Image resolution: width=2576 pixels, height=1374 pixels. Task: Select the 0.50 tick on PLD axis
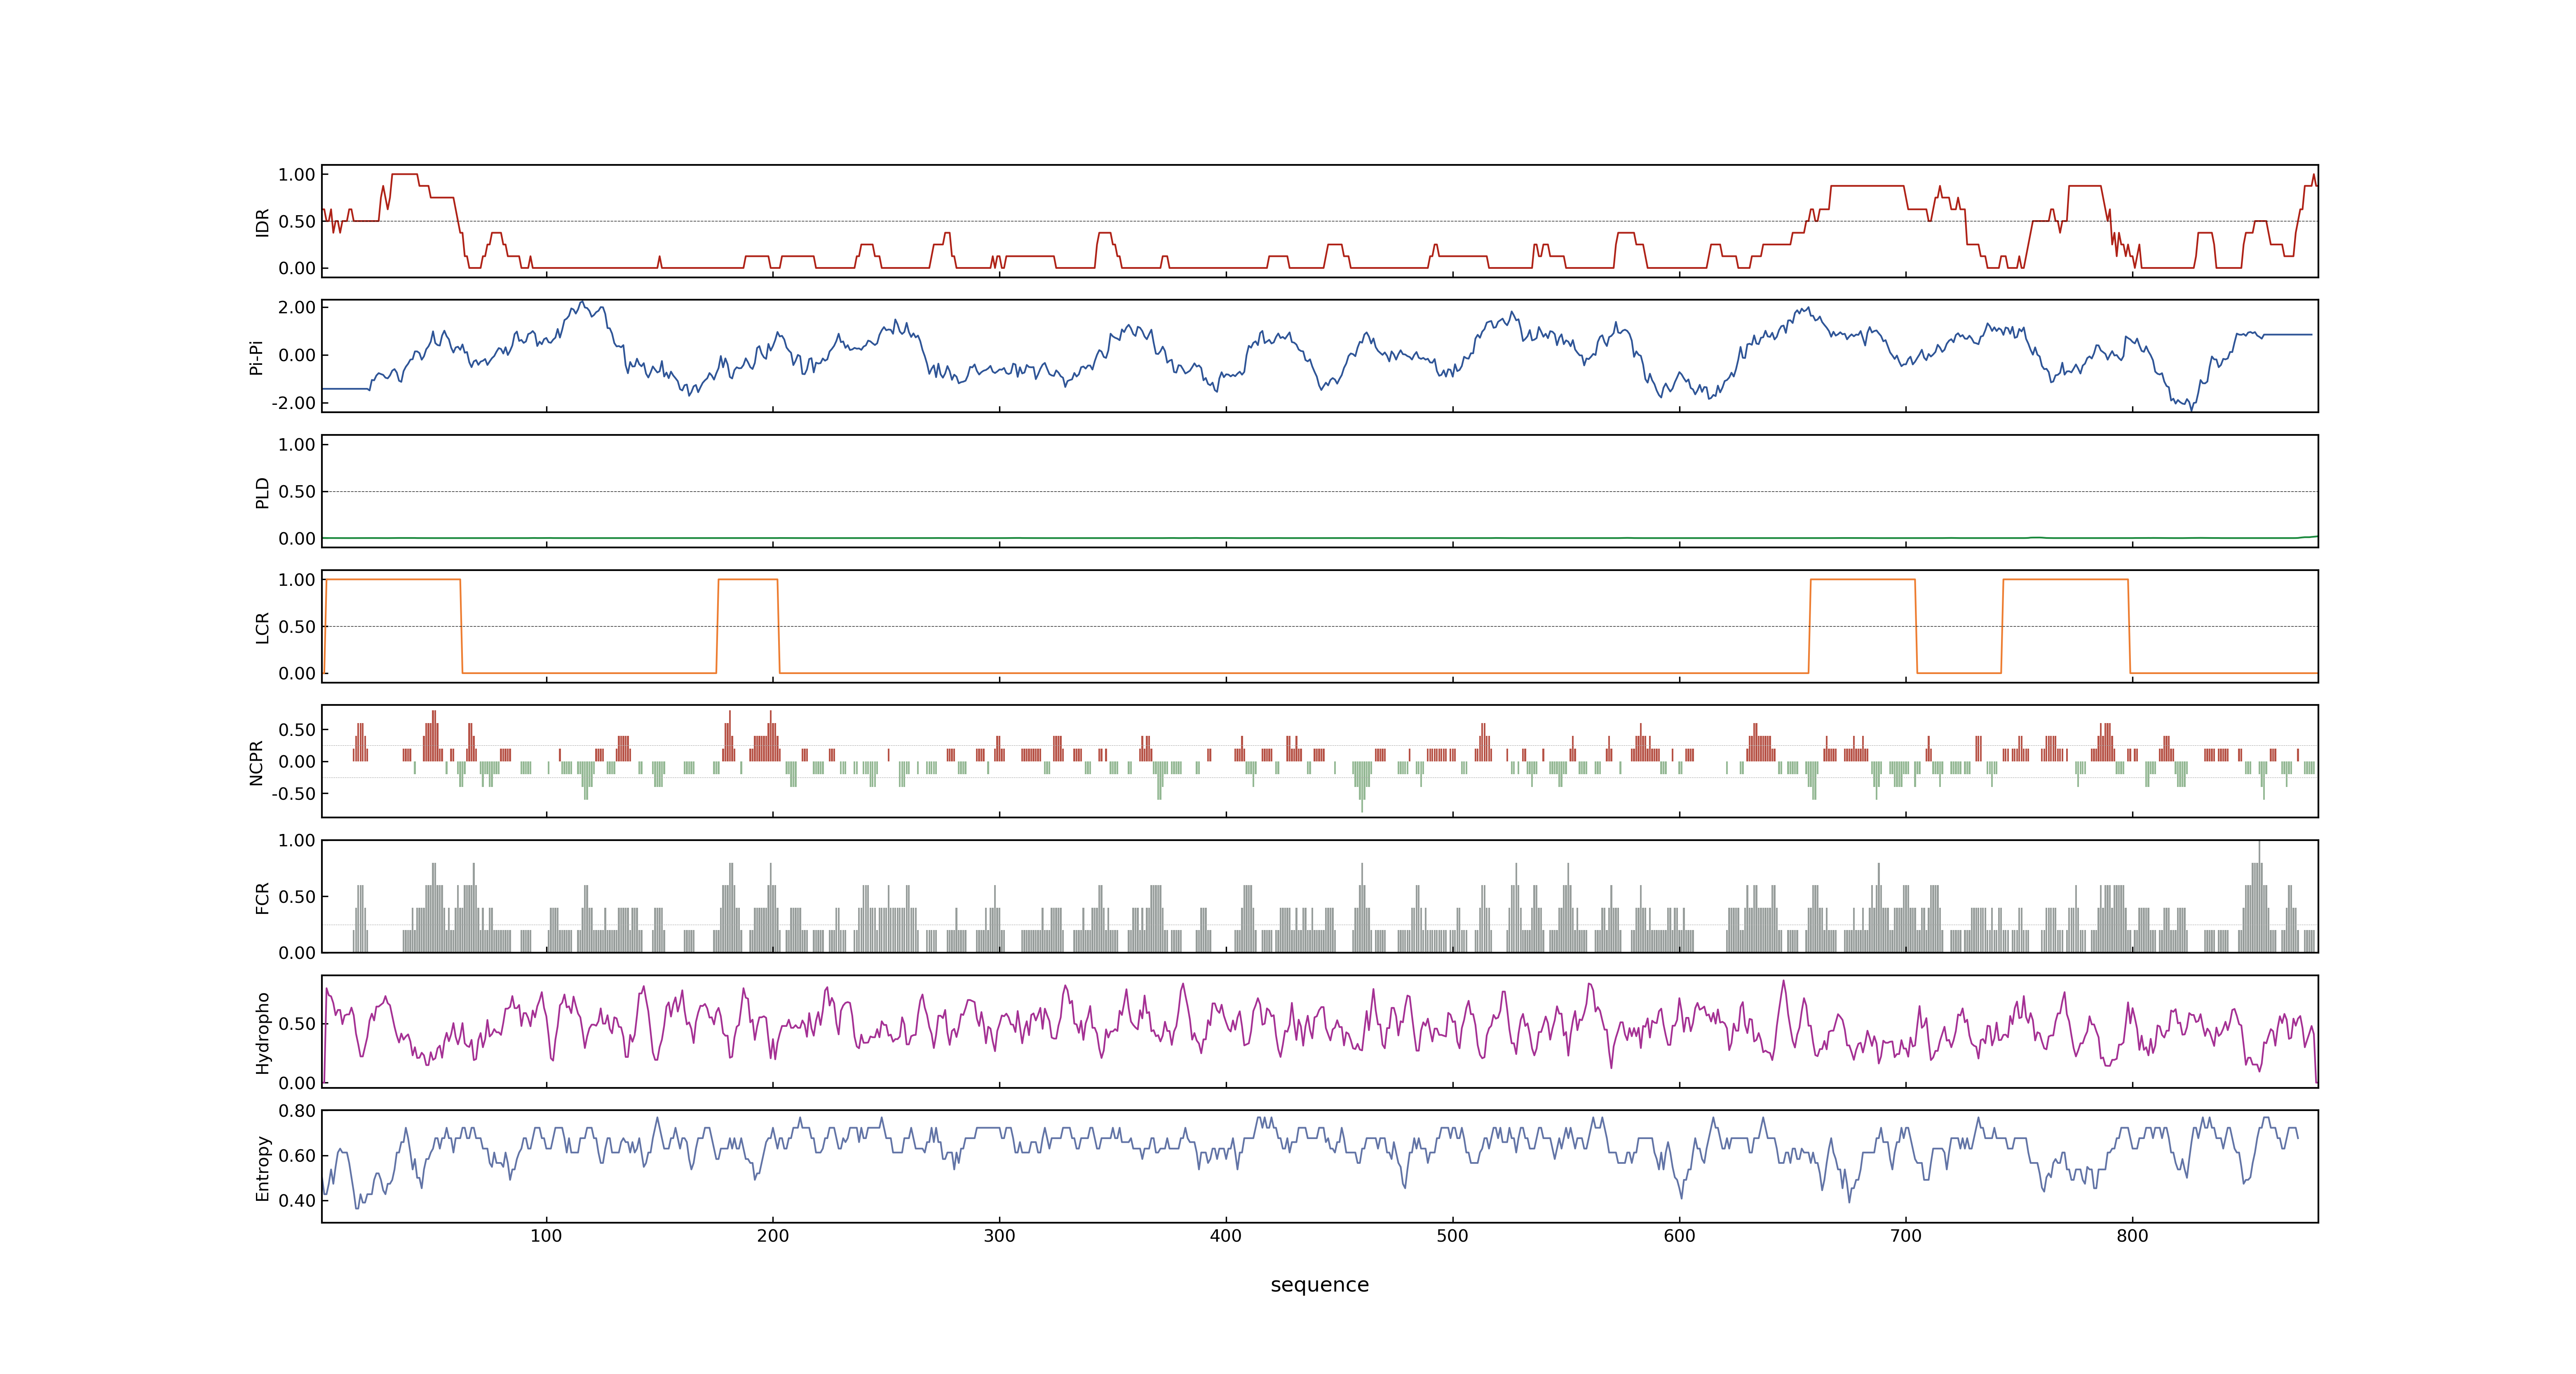click(x=297, y=492)
